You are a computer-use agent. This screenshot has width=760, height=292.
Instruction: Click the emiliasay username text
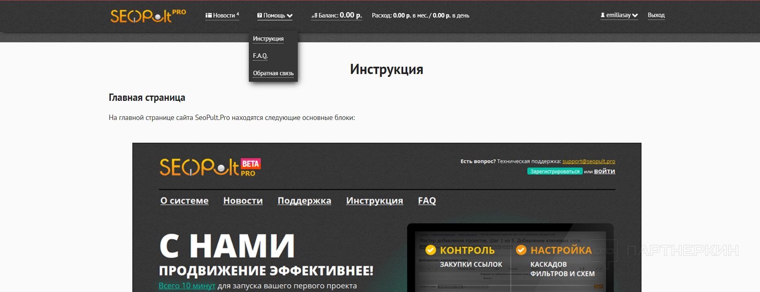[x=618, y=15]
